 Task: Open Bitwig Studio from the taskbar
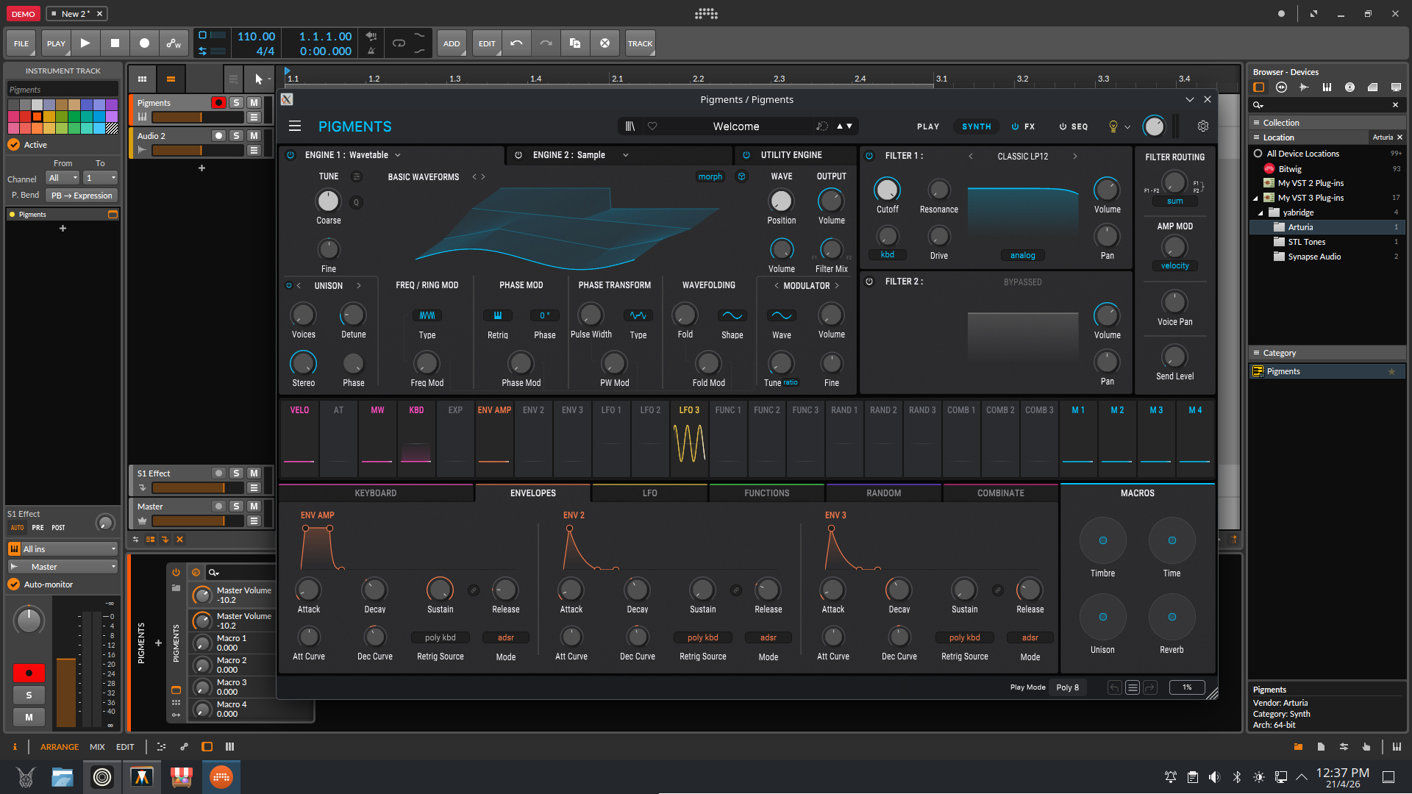221,776
